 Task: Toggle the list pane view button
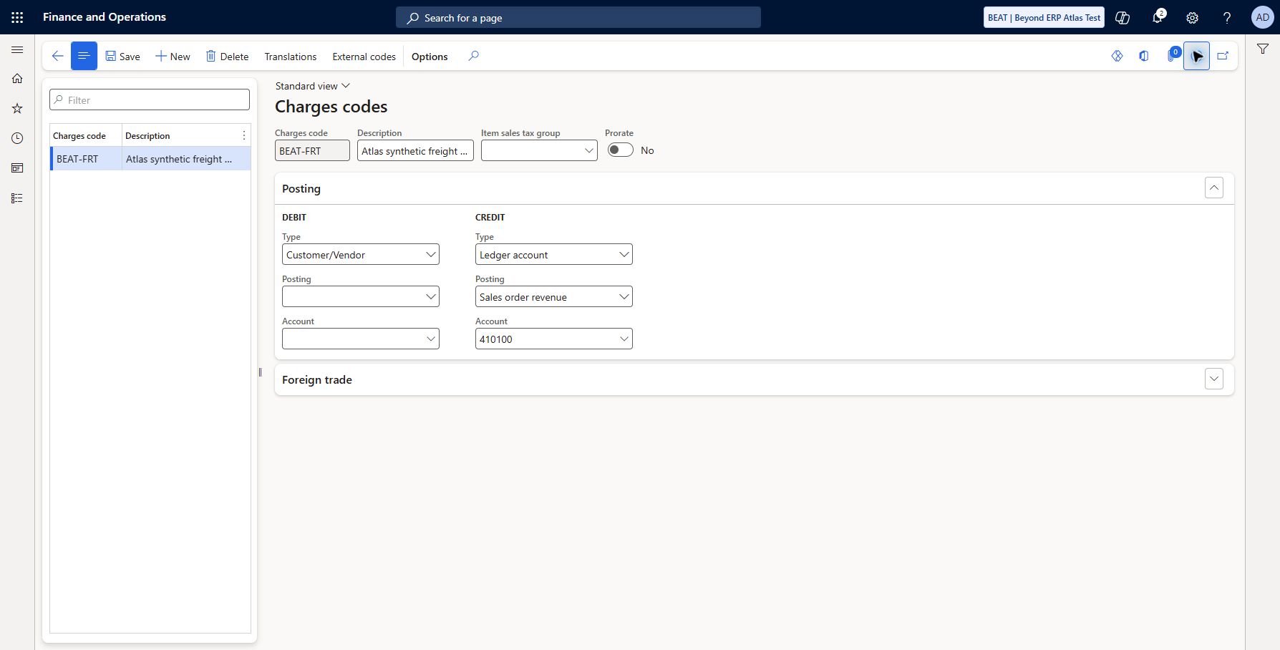click(x=84, y=56)
